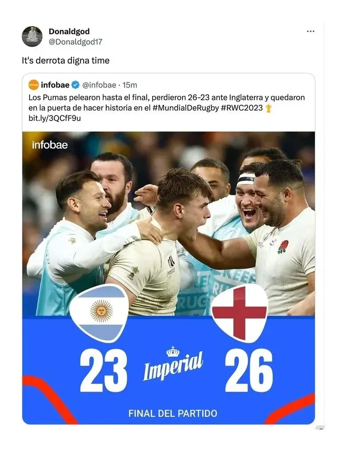Image resolution: width=341 pixels, height=455 pixels.
Task: Click the trophy emoji after #RWC2023
Action: point(268,108)
